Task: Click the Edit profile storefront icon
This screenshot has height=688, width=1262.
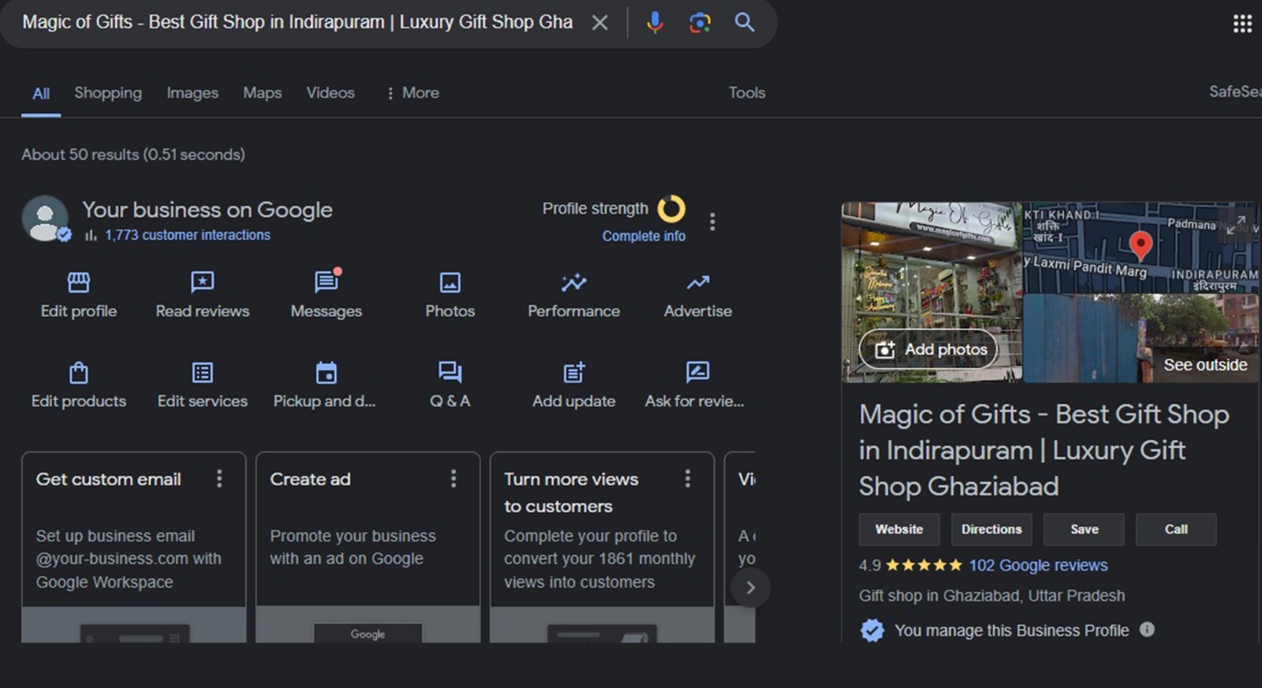Action: (x=79, y=282)
